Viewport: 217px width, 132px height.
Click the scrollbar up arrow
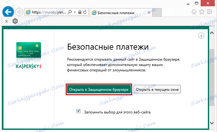(x=212, y=33)
